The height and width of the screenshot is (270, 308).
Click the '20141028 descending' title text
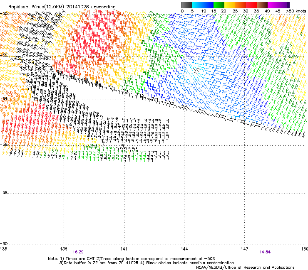[x=91, y=7]
